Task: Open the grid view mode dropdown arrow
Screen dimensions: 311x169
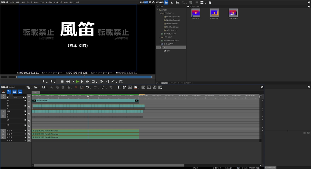Action: coord(205,3)
